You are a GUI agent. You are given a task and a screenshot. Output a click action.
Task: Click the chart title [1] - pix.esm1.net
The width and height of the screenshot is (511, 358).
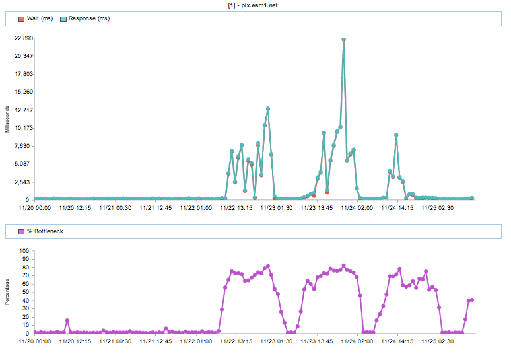253,5
